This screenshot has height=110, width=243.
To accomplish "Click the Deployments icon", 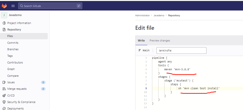I will 4,108.
